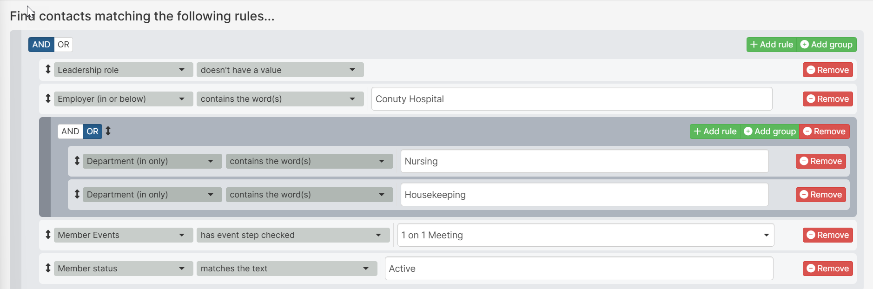Set nested group condition to AND
This screenshot has width=873, height=289.
tap(70, 131)
